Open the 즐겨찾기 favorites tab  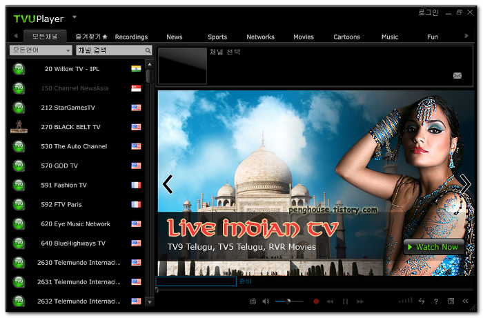(x=91, y=37)
